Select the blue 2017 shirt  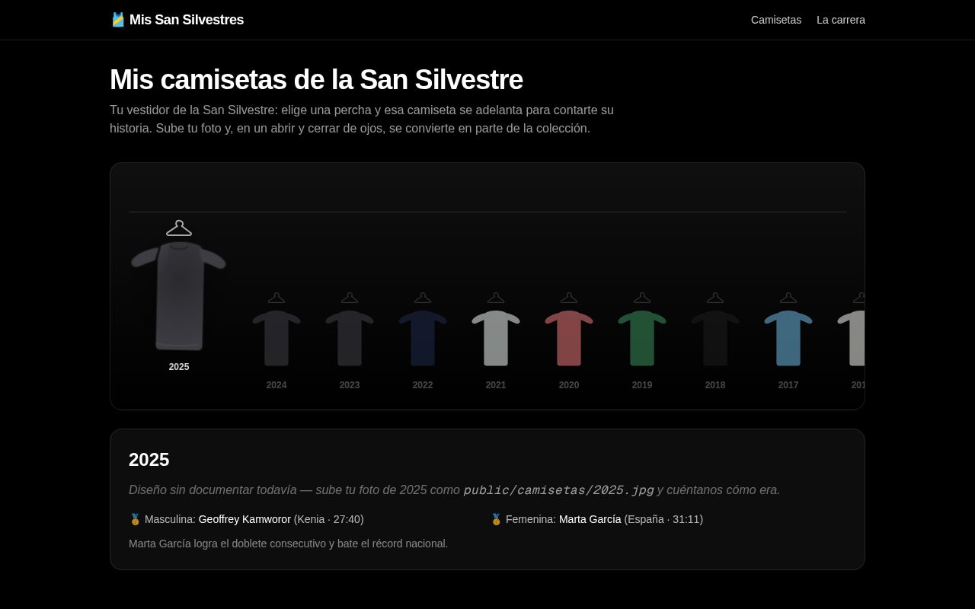[x=788, y=338]
